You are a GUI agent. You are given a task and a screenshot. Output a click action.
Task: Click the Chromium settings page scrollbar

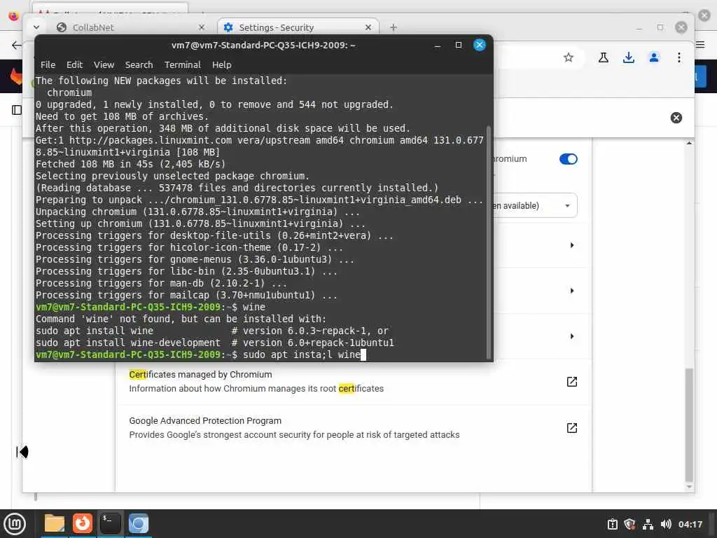click(689, 425)
